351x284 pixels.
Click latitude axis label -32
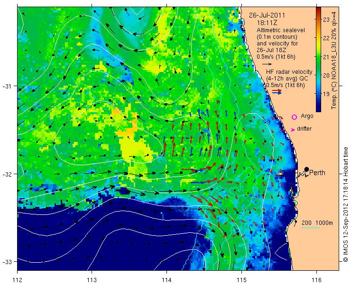pyautogui.click(x=7, y=174)
